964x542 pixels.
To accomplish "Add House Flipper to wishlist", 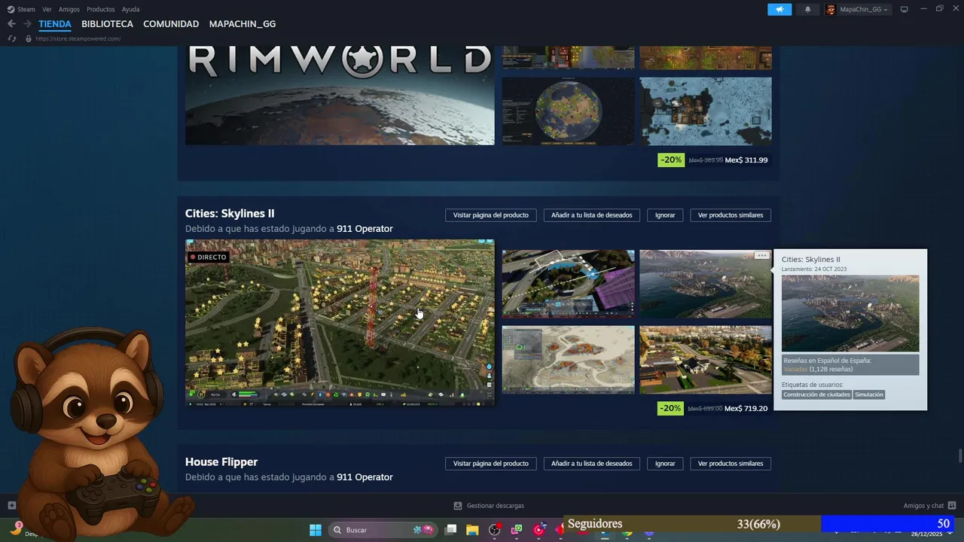I will tap(592, 464).
